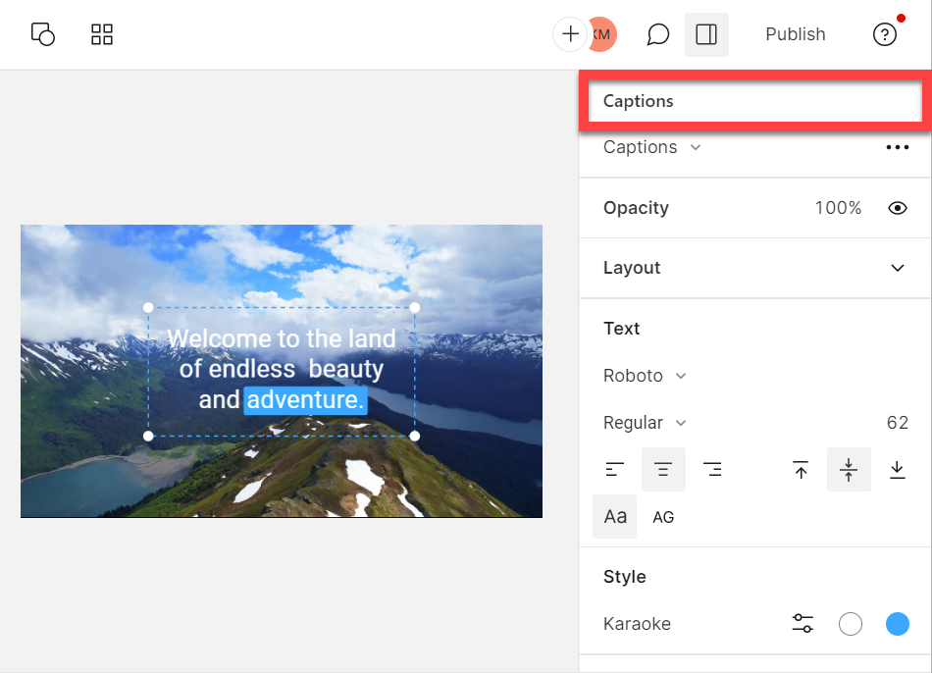Image resolution: width=932 pixels, height=673 pixels.
Task: Click the Publish button
Action: pyautogui.click(x=796, y=34)
